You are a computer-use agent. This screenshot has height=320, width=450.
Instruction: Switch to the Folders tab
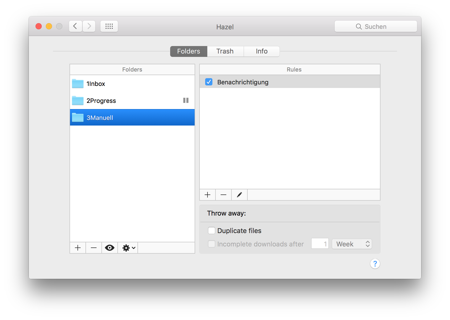189,51
